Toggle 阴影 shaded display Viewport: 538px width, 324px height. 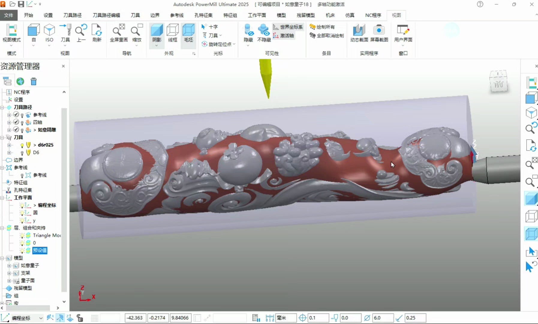tap(157, 35)
